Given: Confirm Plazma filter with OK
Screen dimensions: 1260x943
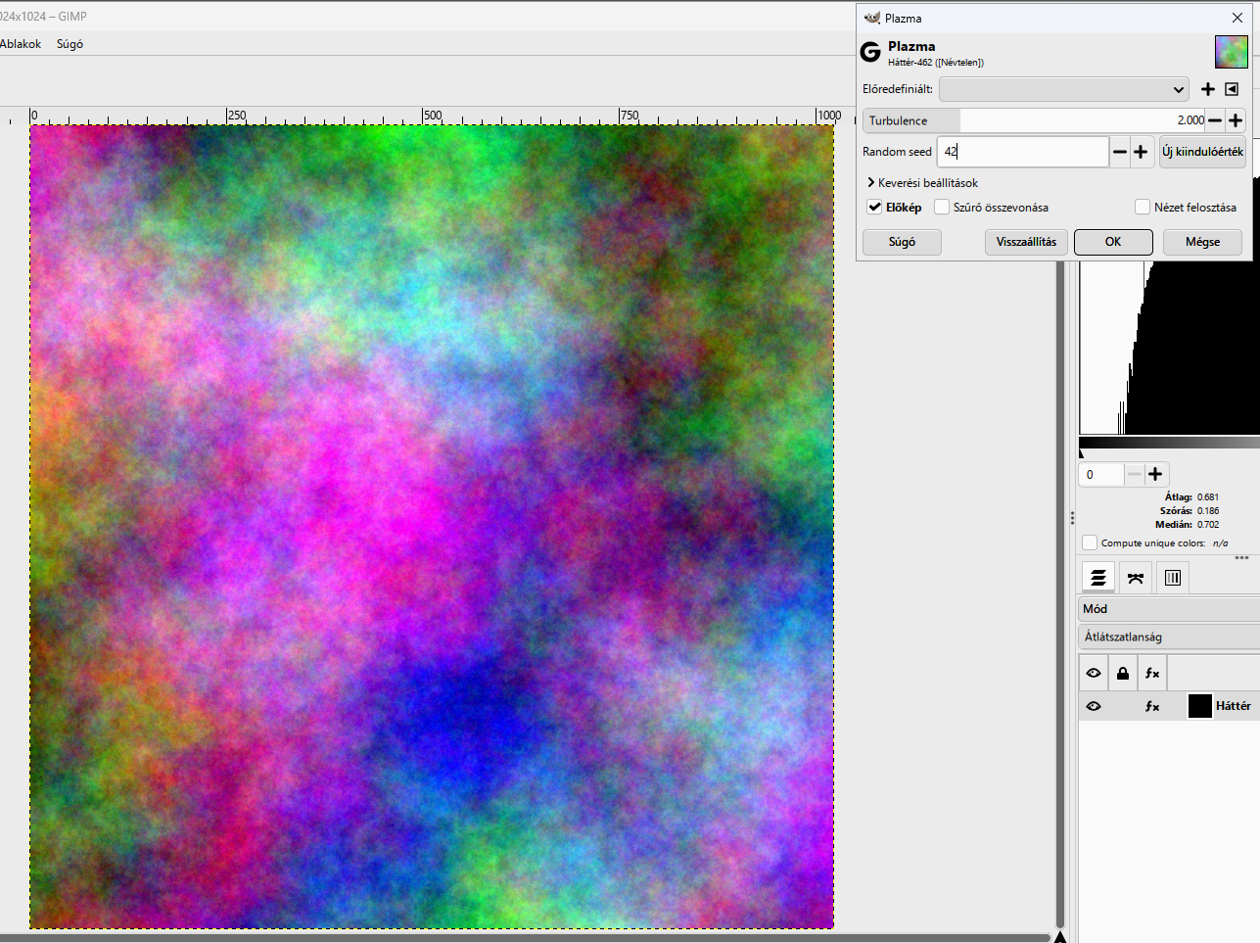Looking at the screenshot, I should [1113, 242].
